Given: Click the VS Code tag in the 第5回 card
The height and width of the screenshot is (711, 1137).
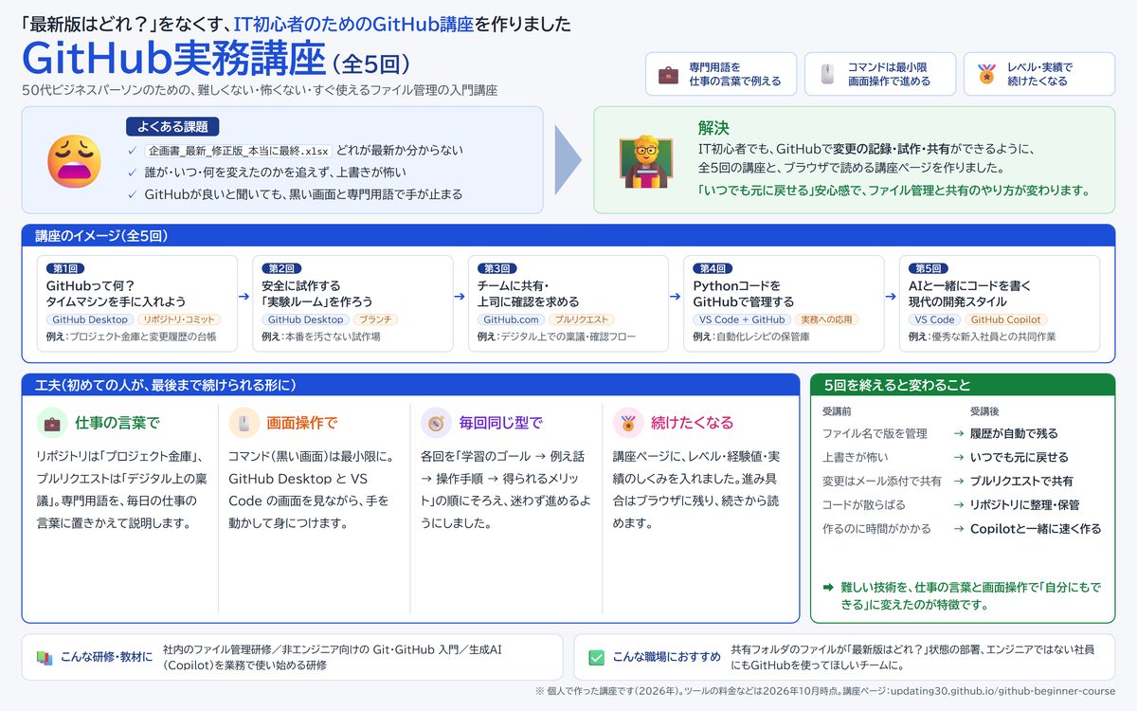Looking at the screenshot, I should point(935,319).
